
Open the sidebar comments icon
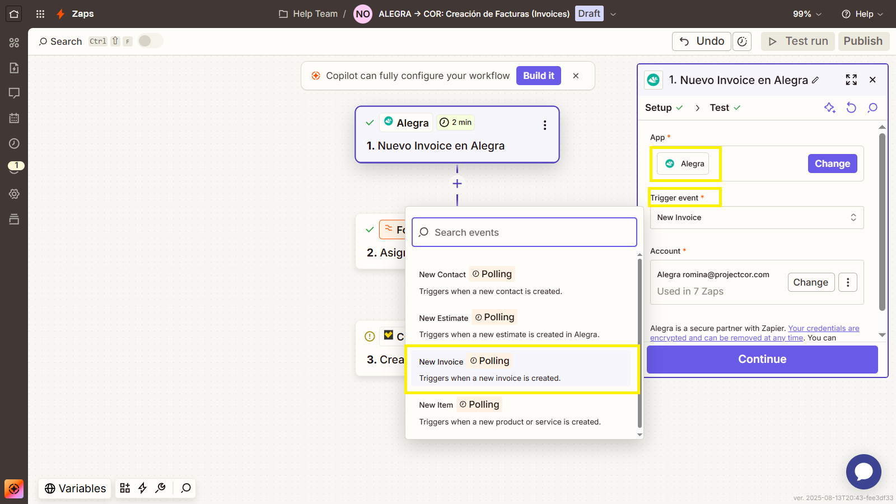tap(14, 93)
